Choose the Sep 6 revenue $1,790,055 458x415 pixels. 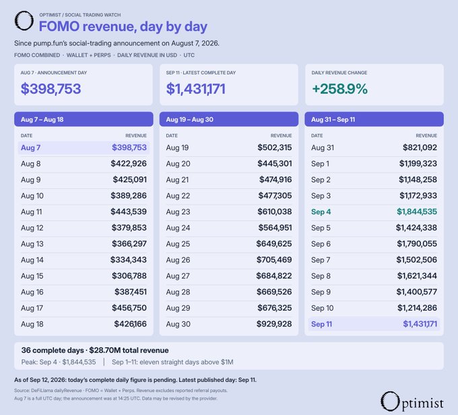[417, 244]
